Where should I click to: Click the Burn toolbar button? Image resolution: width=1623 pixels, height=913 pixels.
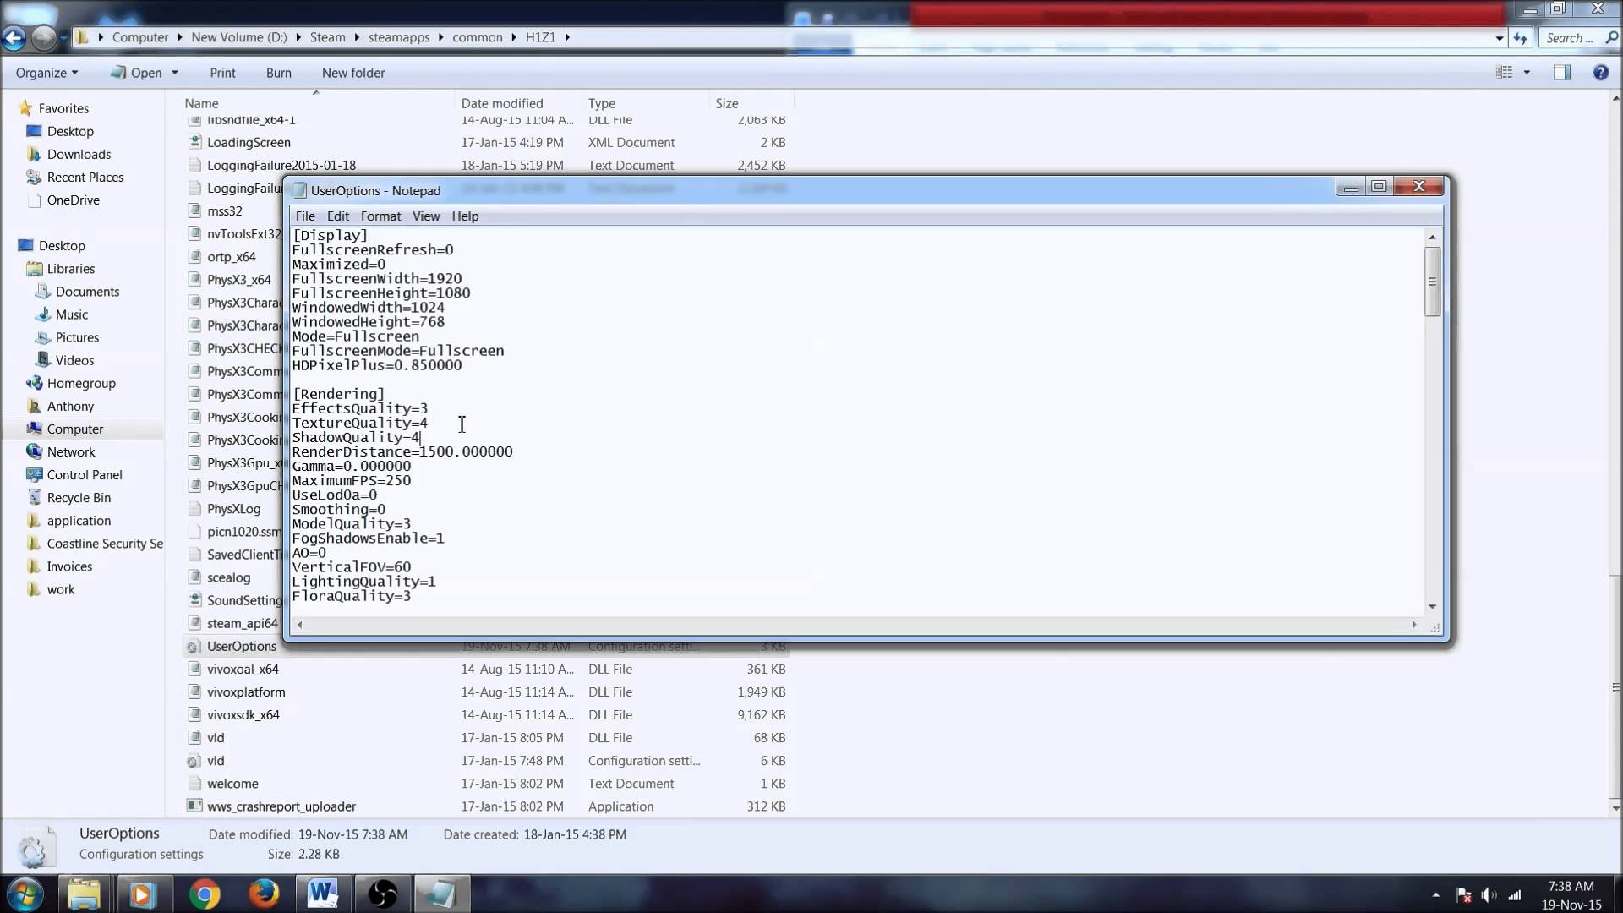tap(278, 73)
